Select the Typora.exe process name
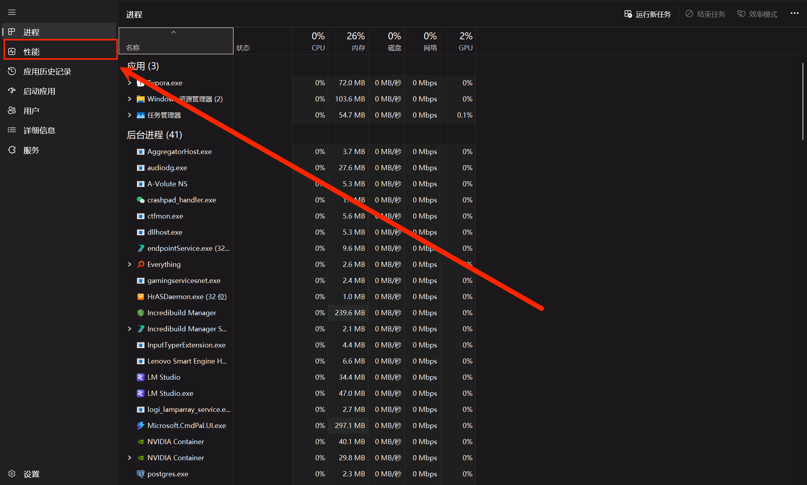This screenshot has height=485, width=807. (165, 83)
